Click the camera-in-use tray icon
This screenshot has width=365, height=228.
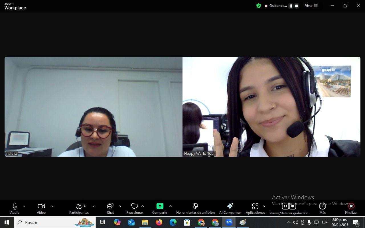tap(303, 222)
